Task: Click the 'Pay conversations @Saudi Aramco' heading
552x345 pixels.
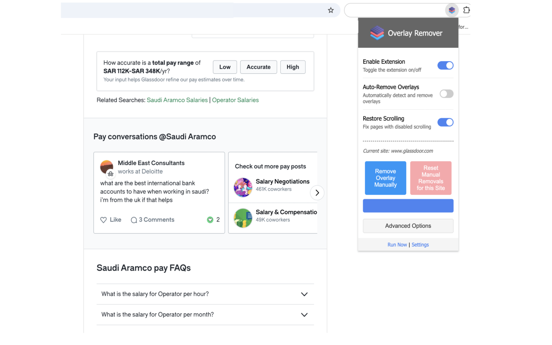Action: pyautogui.click(x=155, y=137)
